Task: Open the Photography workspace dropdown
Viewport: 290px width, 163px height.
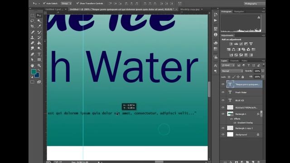Action: click(255, 4)
